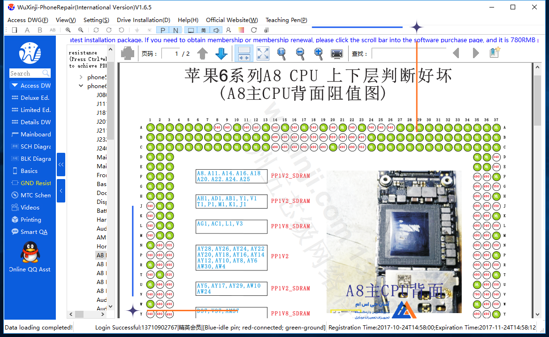
Task: Click the search magnifier in sidebar search box
Action: coord(46,73)
